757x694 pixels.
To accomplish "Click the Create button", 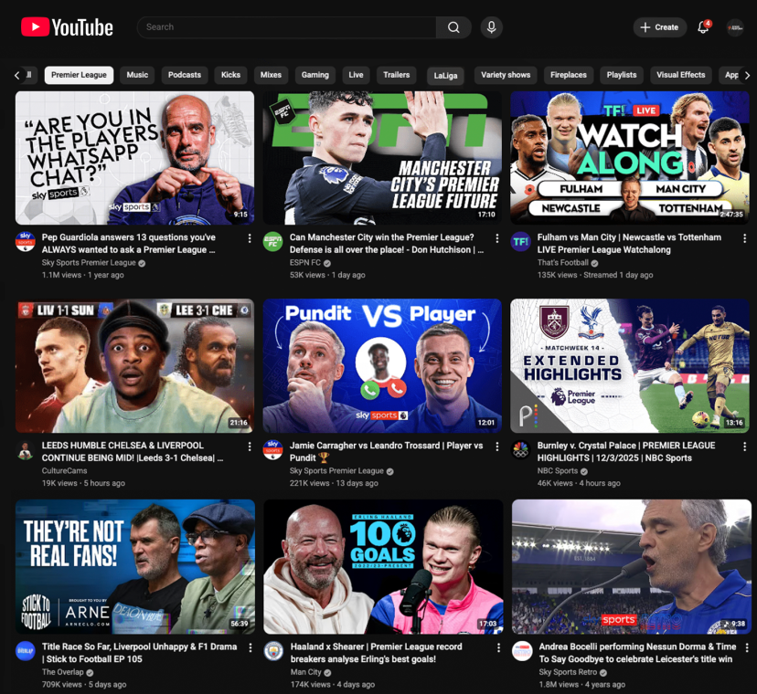I will pos(659,27).
